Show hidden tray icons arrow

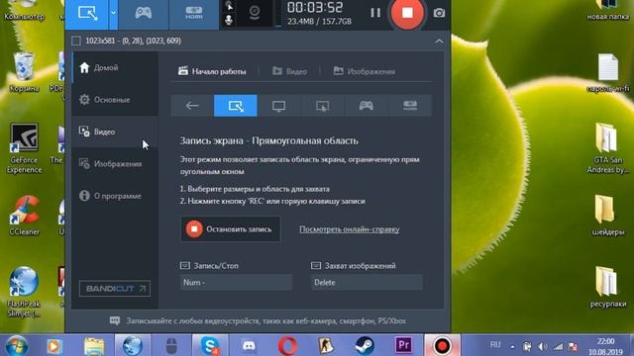point(512,346)
